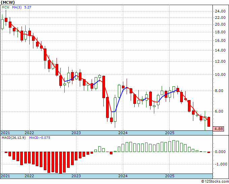Image resolution: width=229 pixels, height=184 pixels.
Task: Click 2022 on the price chart timeline
Action: [29, 133]
